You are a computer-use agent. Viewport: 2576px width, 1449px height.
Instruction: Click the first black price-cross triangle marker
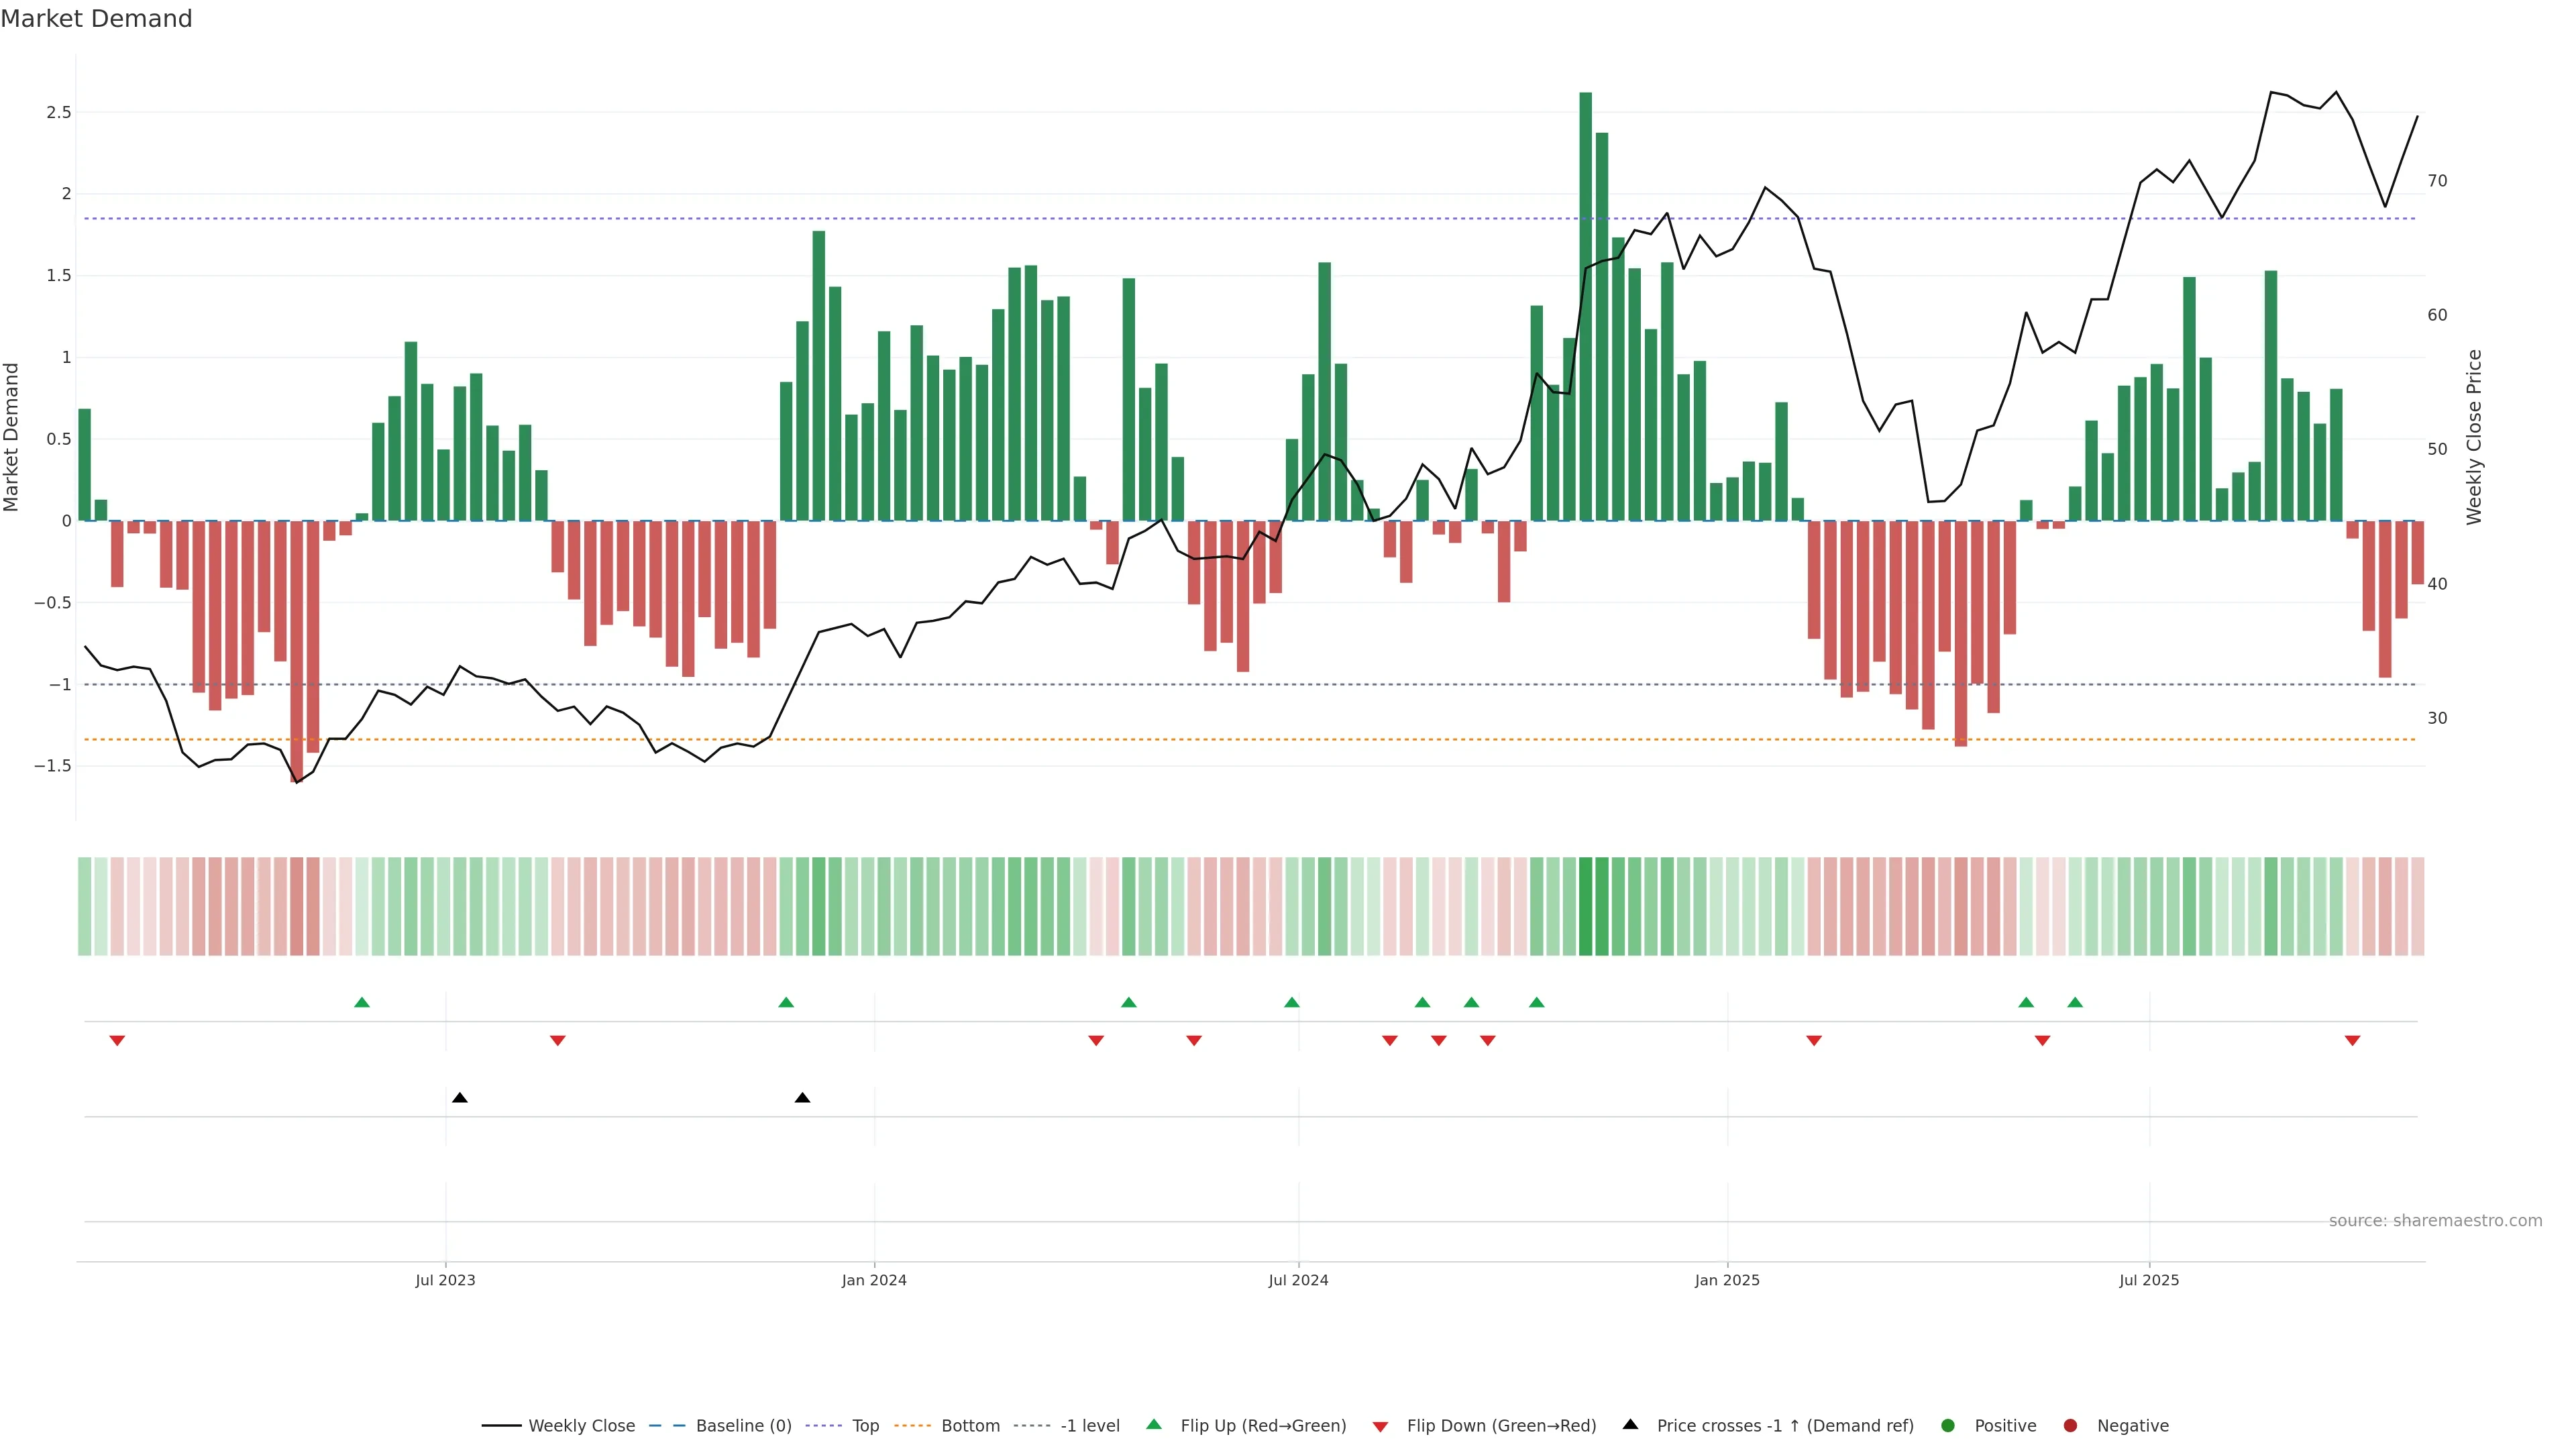459,1098
